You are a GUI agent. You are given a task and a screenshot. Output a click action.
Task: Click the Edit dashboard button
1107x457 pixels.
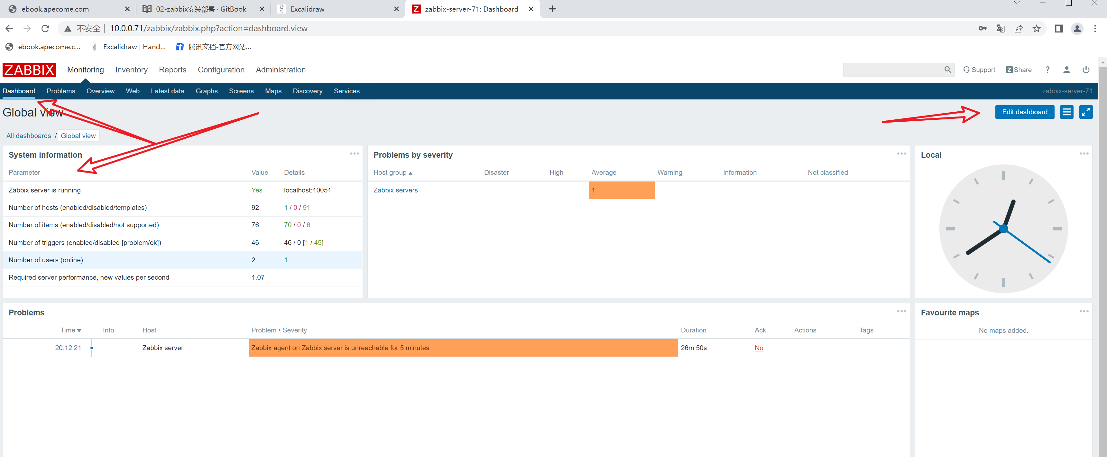pos(1025,112)
